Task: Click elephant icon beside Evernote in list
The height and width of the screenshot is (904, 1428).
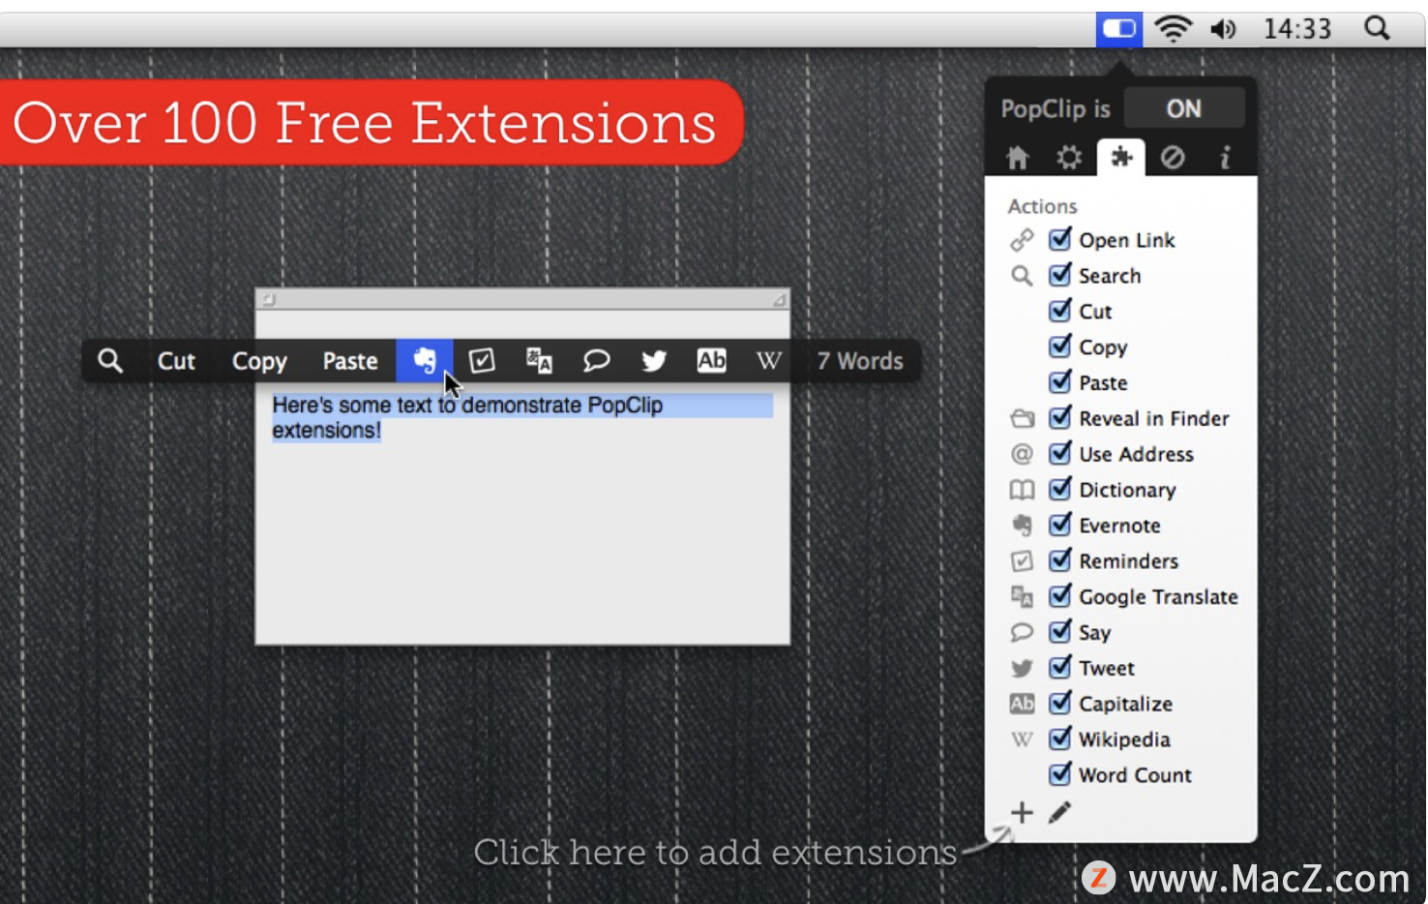Action: pos(1022,526)
